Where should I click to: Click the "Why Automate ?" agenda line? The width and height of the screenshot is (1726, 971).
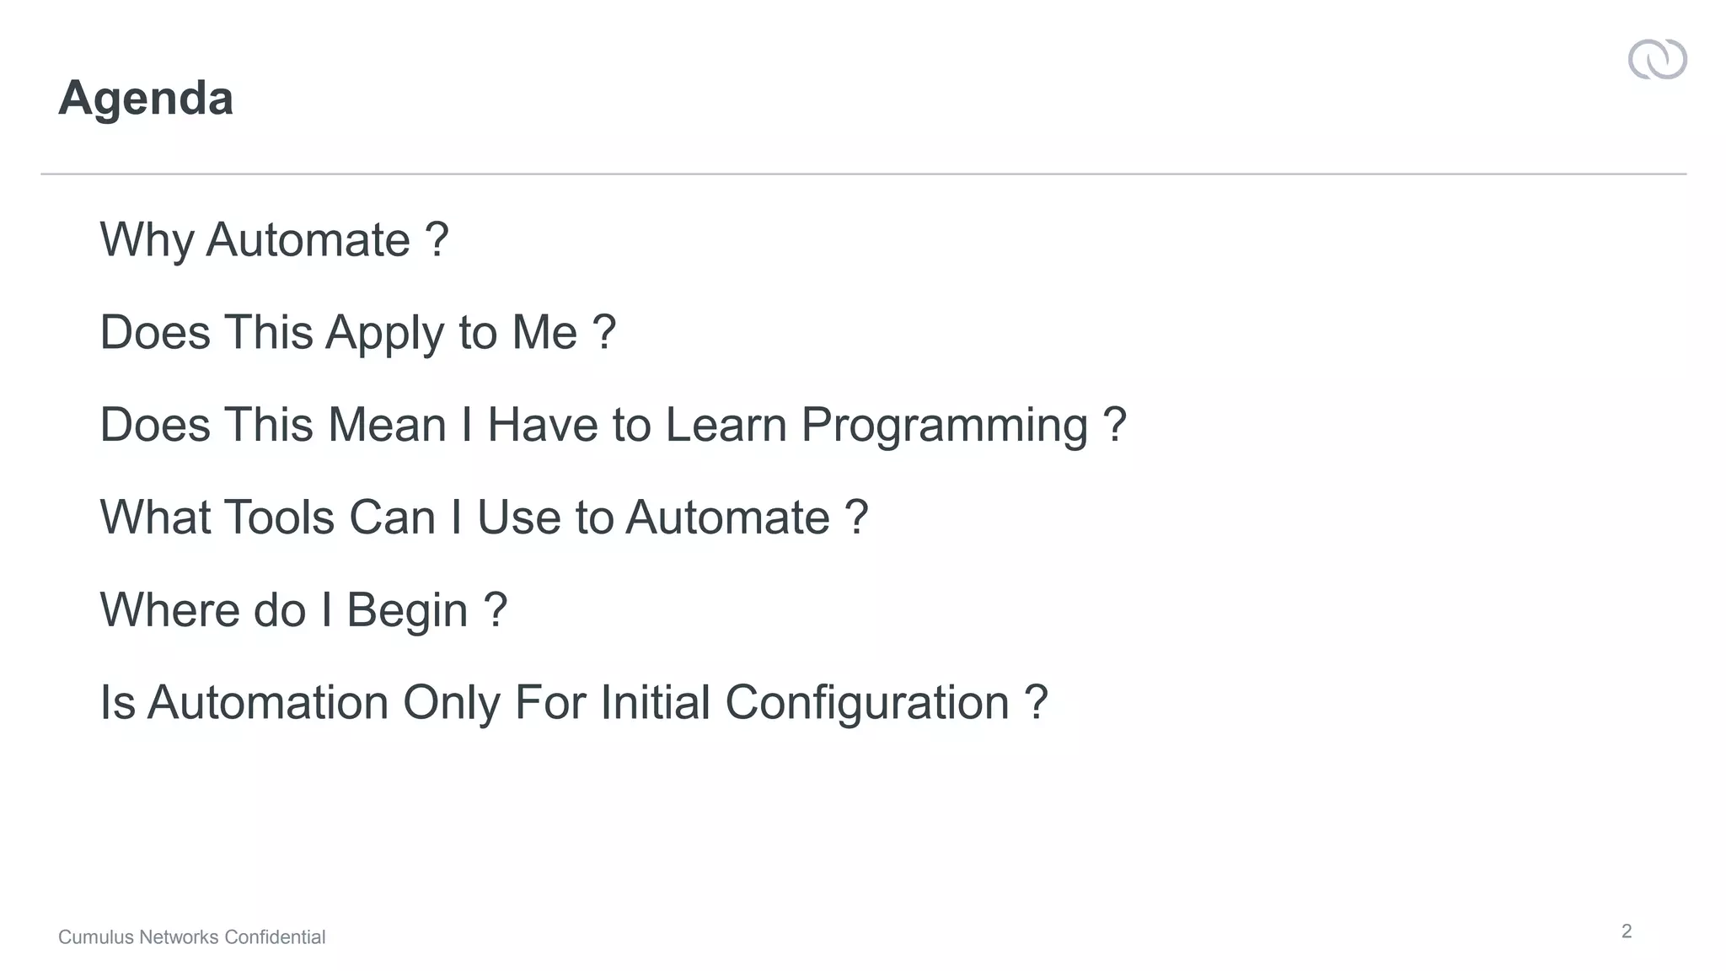274,239
